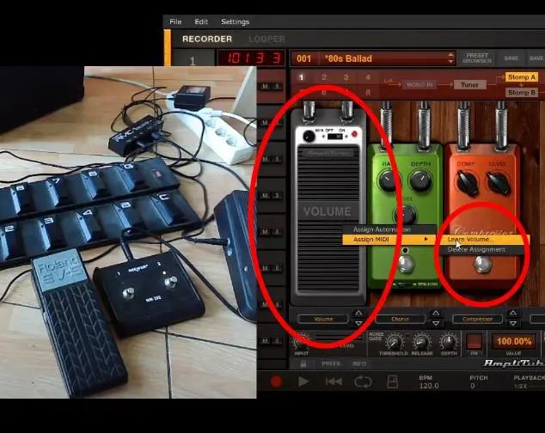
Task: Switch to the RECORDER tab
Action: pyautogui.click(x=207, y=39)
